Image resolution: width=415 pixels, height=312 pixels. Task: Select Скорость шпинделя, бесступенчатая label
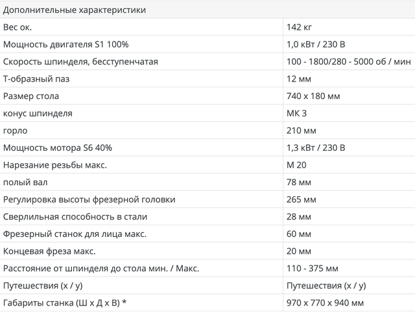pos(80,62)
